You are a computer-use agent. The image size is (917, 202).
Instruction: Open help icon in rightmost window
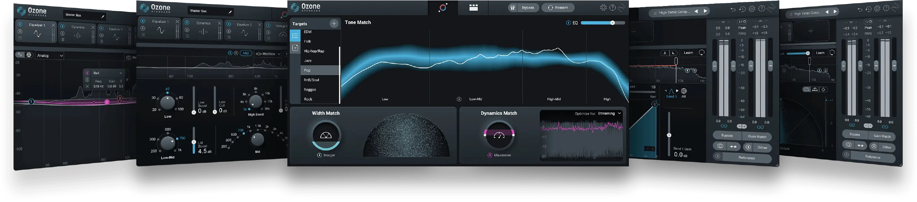(x=886, y=8)
